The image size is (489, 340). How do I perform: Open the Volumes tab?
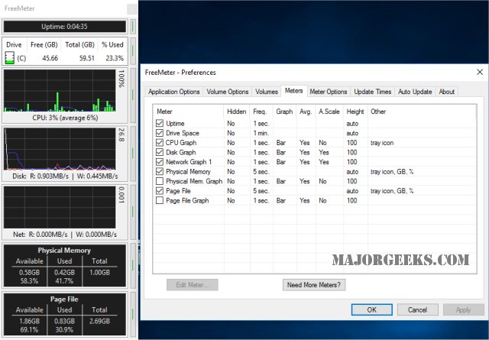(267, 92)
